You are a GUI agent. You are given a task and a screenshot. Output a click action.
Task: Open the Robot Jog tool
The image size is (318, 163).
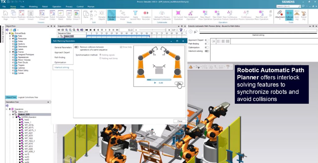click(x=303, y=15)
